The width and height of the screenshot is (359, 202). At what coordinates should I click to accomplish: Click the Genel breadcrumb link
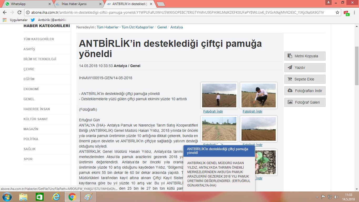162,27
